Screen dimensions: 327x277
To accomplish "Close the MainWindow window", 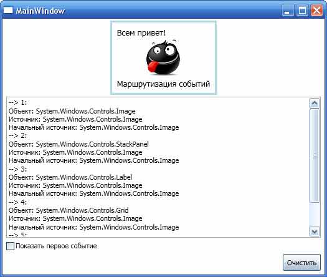I will click(316, 11).
